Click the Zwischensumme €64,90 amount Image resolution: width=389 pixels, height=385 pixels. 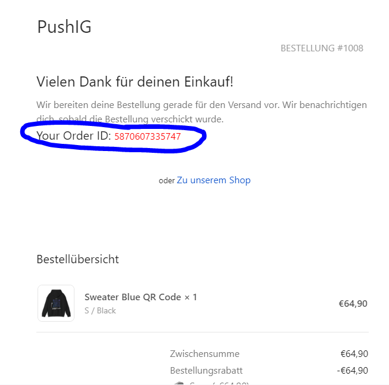(x=354, y=354)
